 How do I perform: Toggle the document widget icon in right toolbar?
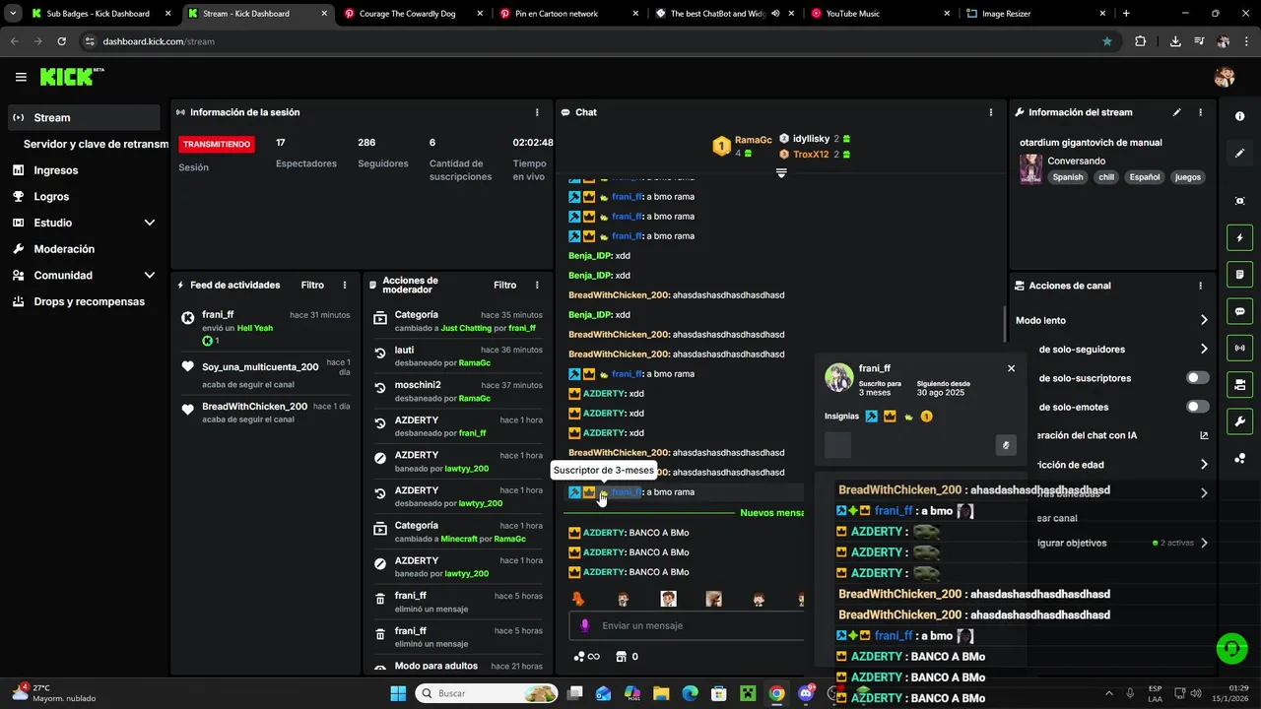1239,274
